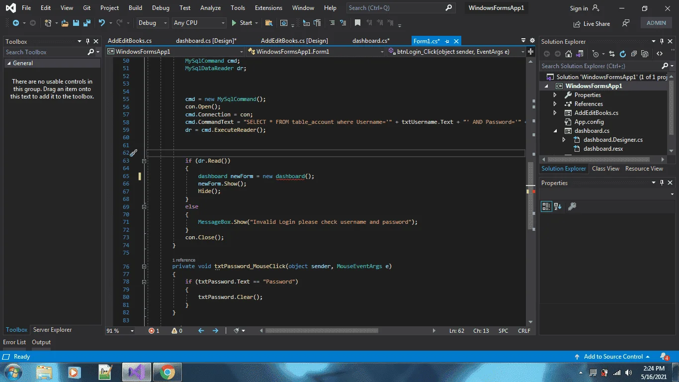Image resolution: width=679 pixels, height=382 pixels.
Task: Collapse the if (dr.Read()) code block
Action: pyautogui.click(x=144, y=161)
